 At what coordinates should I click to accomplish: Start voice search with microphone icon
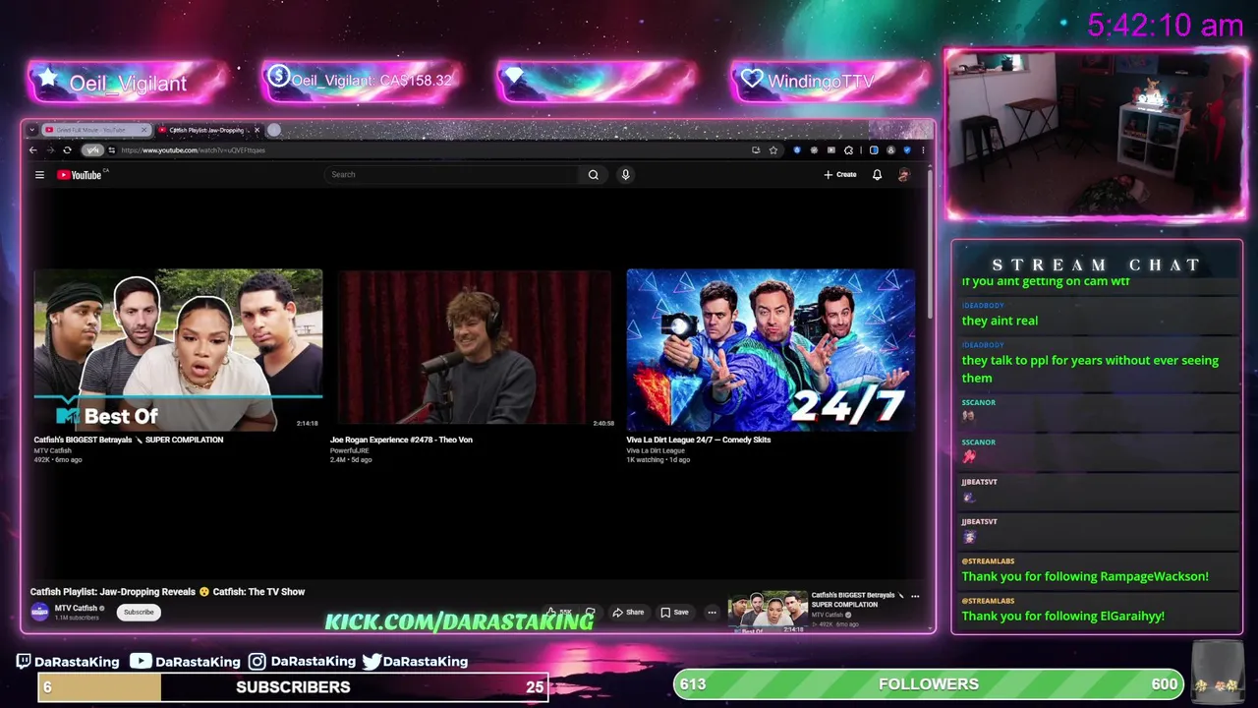coord(625,175)
